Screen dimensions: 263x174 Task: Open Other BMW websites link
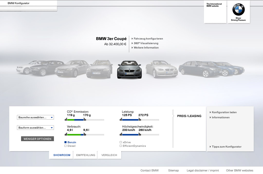(240, 170)
